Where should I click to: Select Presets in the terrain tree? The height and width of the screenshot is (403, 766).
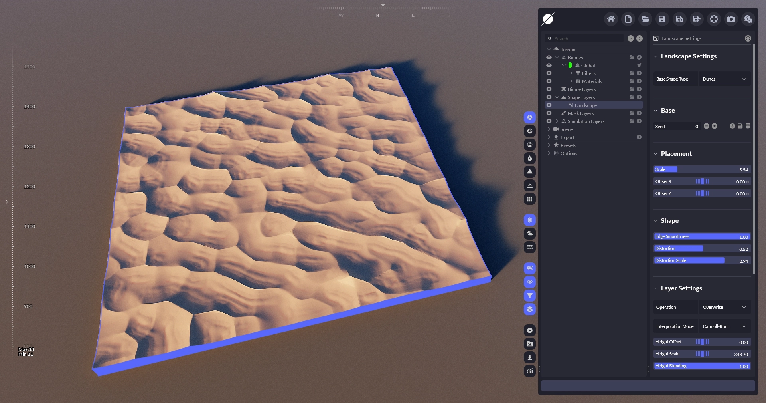coord(568,145)
